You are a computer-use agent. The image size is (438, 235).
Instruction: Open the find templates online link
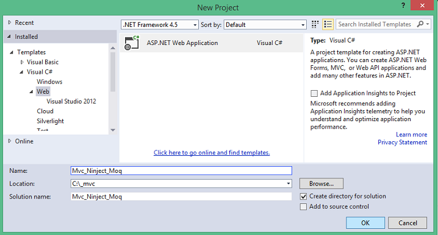212,152
